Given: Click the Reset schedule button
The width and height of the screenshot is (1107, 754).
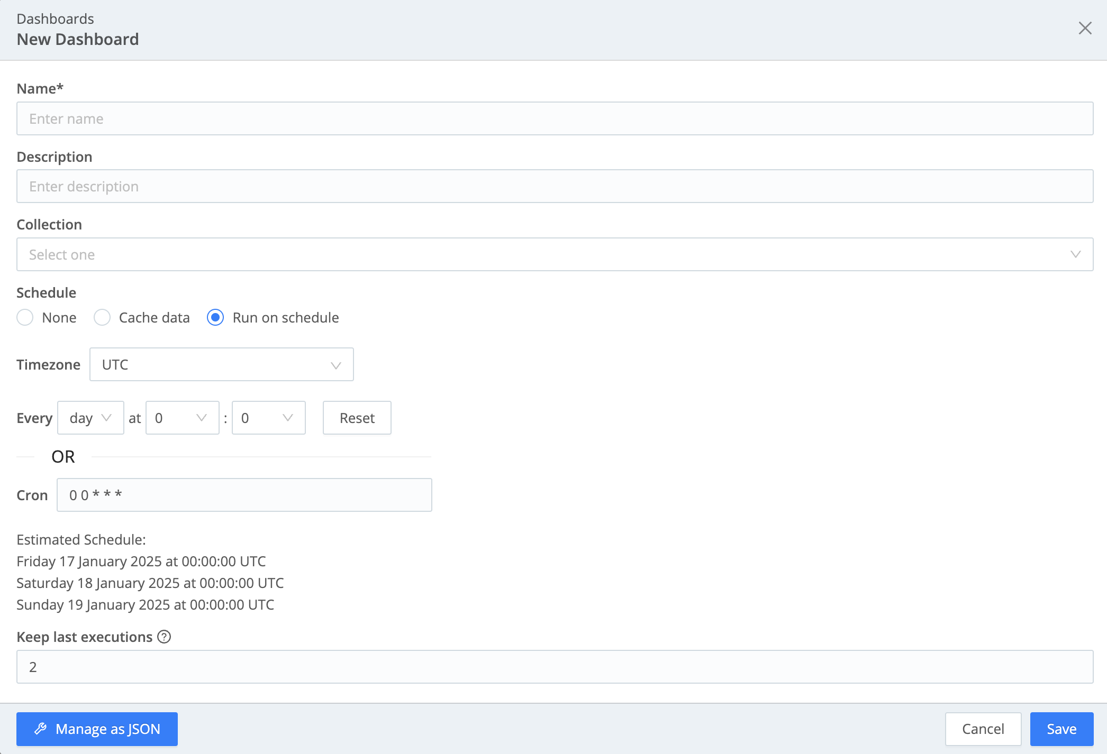Looking at the screenshot, I should pyautogui.click(x=357, y=418).
